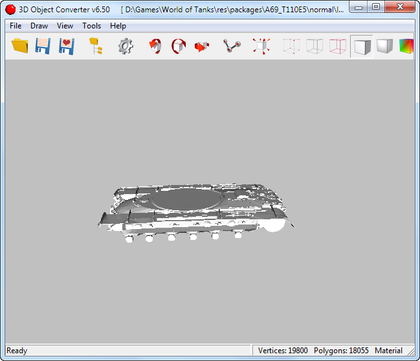Maximize the 3D Object Converter window
The image size is (420, 361).
[x=376, y=7]
